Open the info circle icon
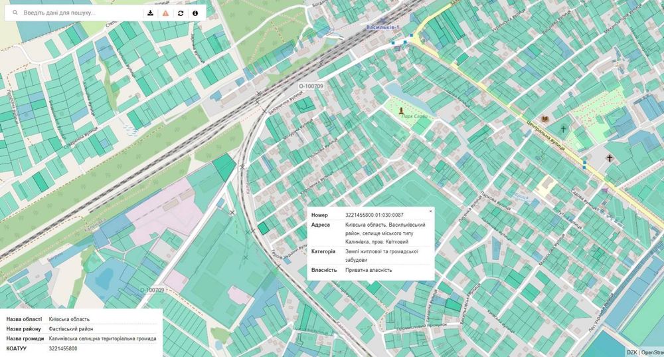Screen dimensions: 664x357 [x=195, y=13]
